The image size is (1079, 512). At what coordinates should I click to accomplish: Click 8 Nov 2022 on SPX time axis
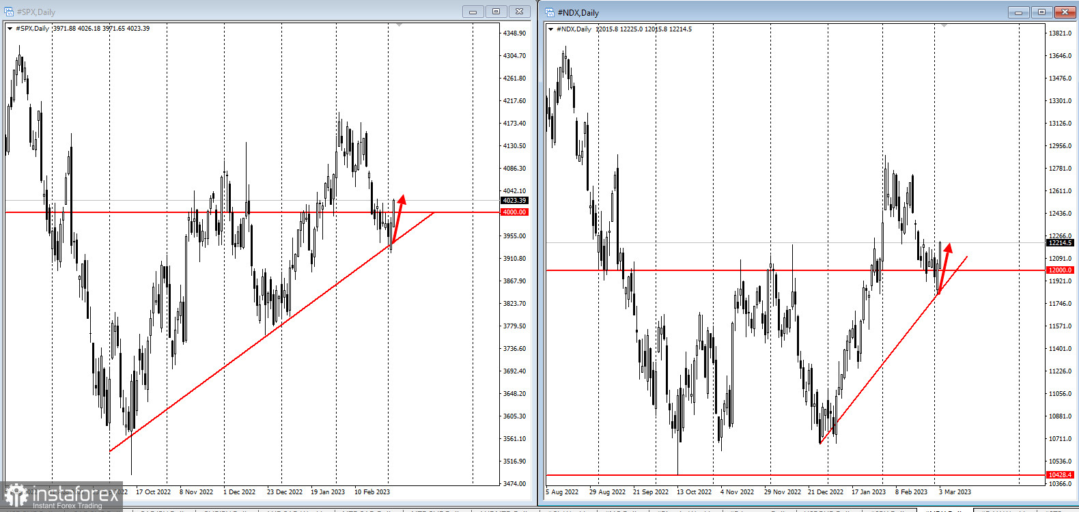coord(196,492)
